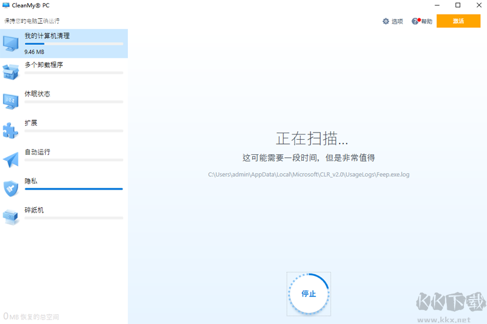Click the 0 MB 恢复的总空间 text
This screenshot has height=324, width=487.
tap(31, 316)
